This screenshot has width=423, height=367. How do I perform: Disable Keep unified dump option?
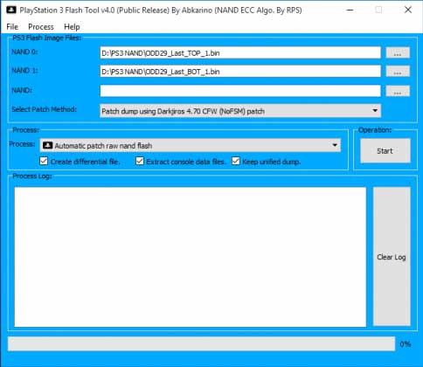tap(236, 161)
